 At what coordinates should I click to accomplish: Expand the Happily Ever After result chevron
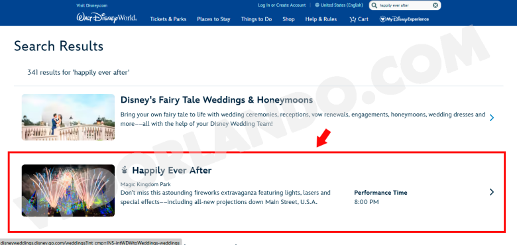point(492,192)
